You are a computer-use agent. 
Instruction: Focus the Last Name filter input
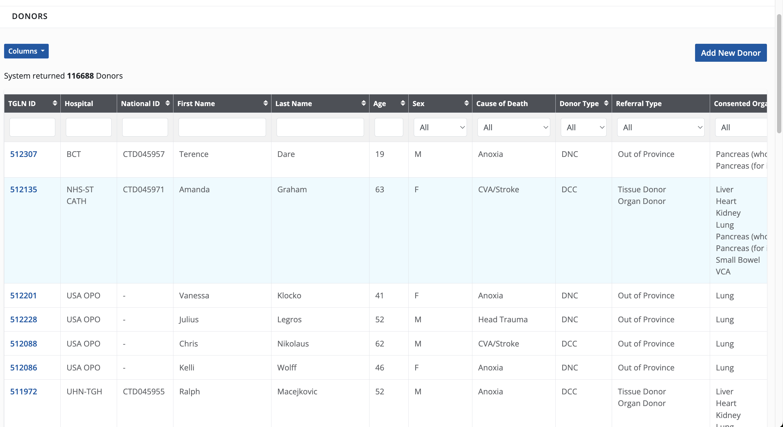[320, 127]
